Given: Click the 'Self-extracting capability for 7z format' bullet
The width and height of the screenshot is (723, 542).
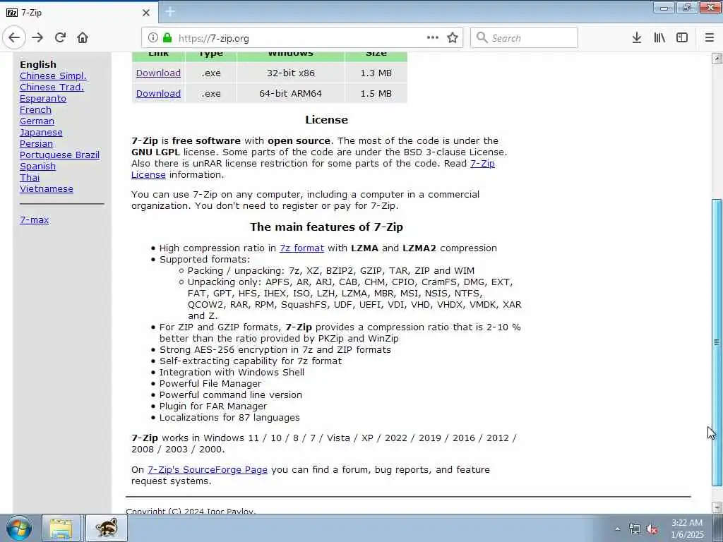Looking at the screenshot, I should (251, 361).
